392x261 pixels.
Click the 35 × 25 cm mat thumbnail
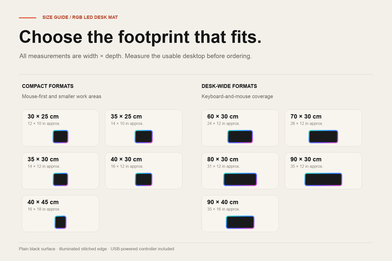pyautogui.click(x=144, y=137)
